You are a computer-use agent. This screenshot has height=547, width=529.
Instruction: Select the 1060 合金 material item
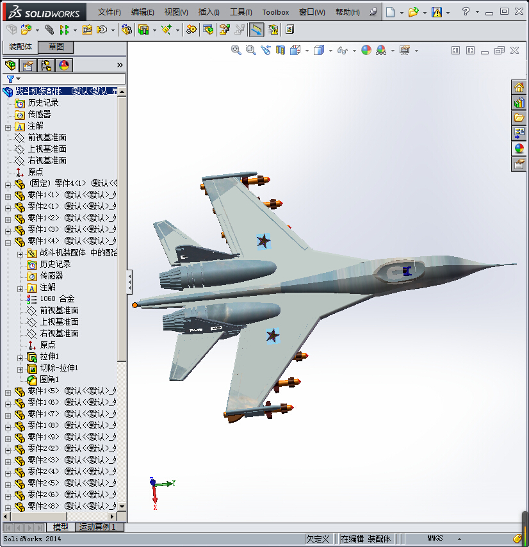coord(57,299)
